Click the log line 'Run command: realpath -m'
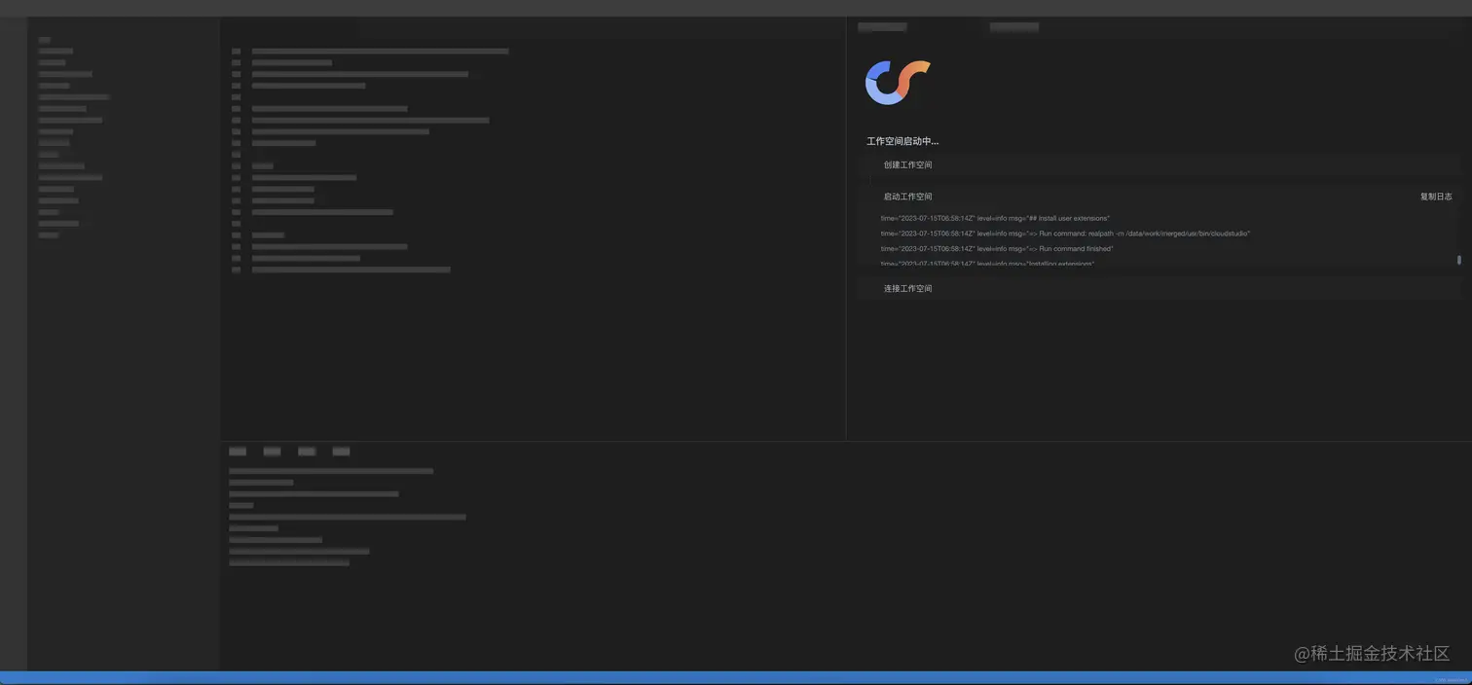 (x=1065, y=234)
